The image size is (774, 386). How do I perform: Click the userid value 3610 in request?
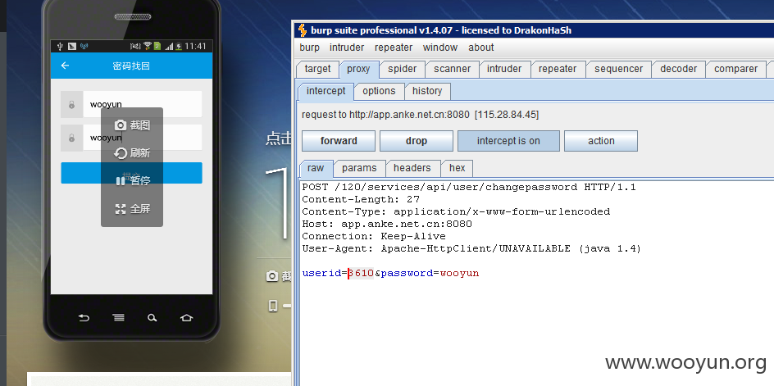point(361,273)
